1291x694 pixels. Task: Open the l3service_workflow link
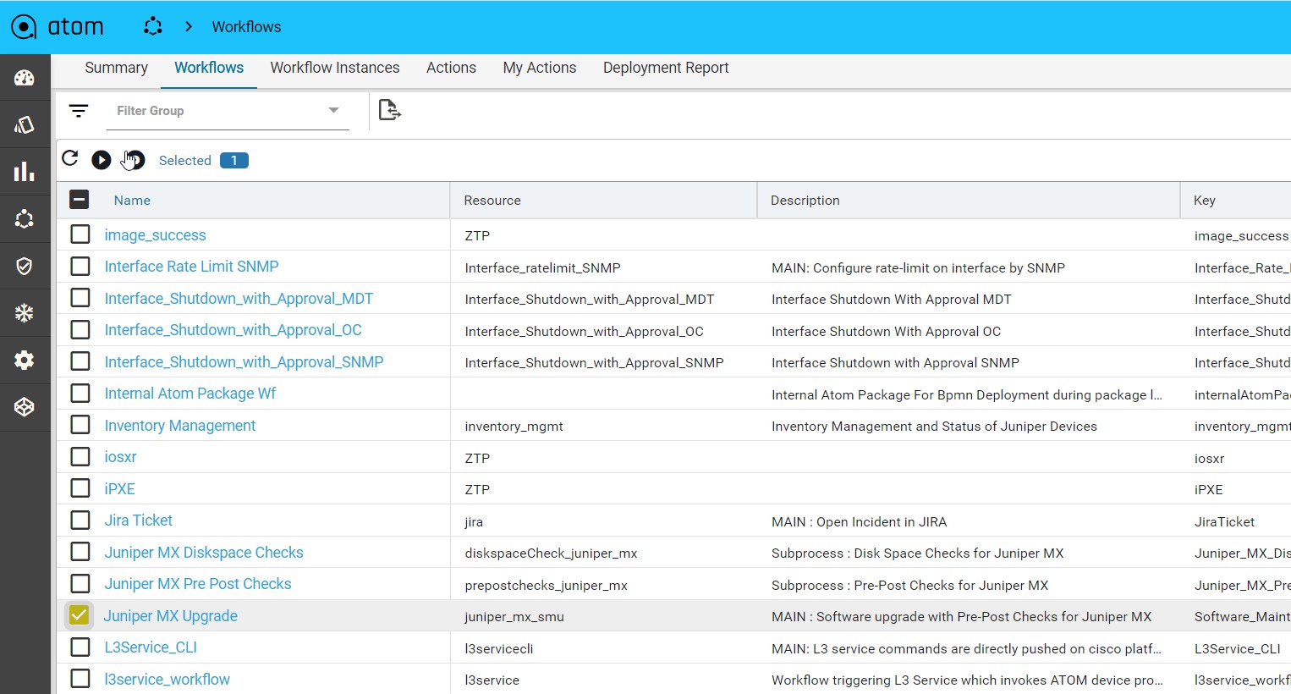(x=168, y=680)
